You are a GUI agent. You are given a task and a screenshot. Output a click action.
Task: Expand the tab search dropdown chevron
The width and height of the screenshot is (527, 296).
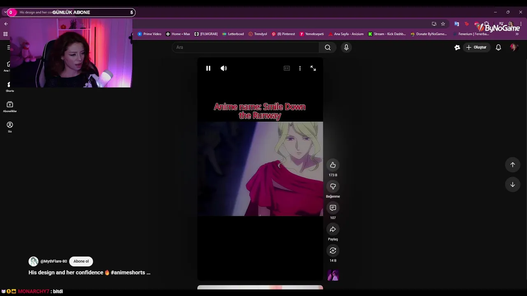tap(5, 12)
